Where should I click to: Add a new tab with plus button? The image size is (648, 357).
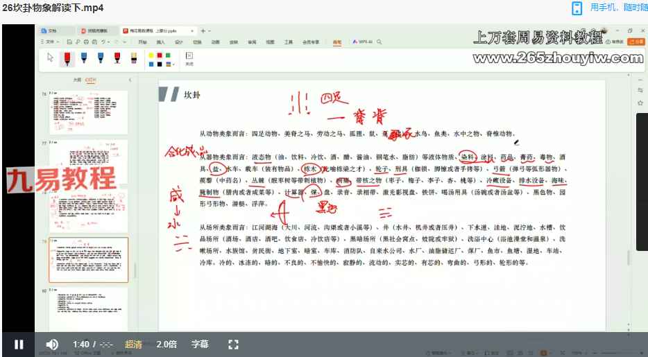203,31
